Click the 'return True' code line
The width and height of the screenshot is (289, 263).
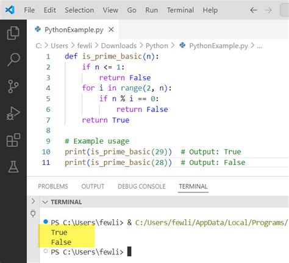click(105, 120)
